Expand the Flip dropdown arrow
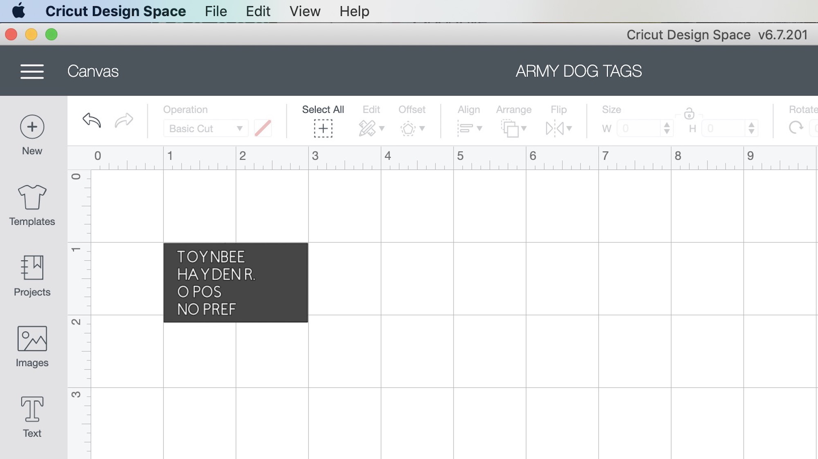Viewport: 818px width, 459px height. [x=569, y=129]
